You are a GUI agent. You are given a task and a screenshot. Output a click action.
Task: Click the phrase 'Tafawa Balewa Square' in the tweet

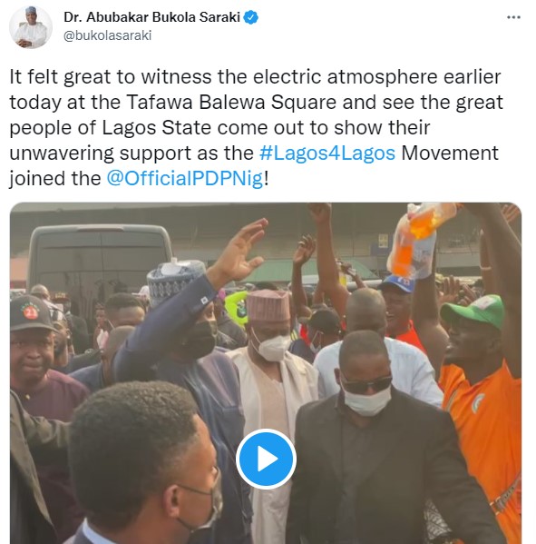pyautogui.click(x=231, y=103)
